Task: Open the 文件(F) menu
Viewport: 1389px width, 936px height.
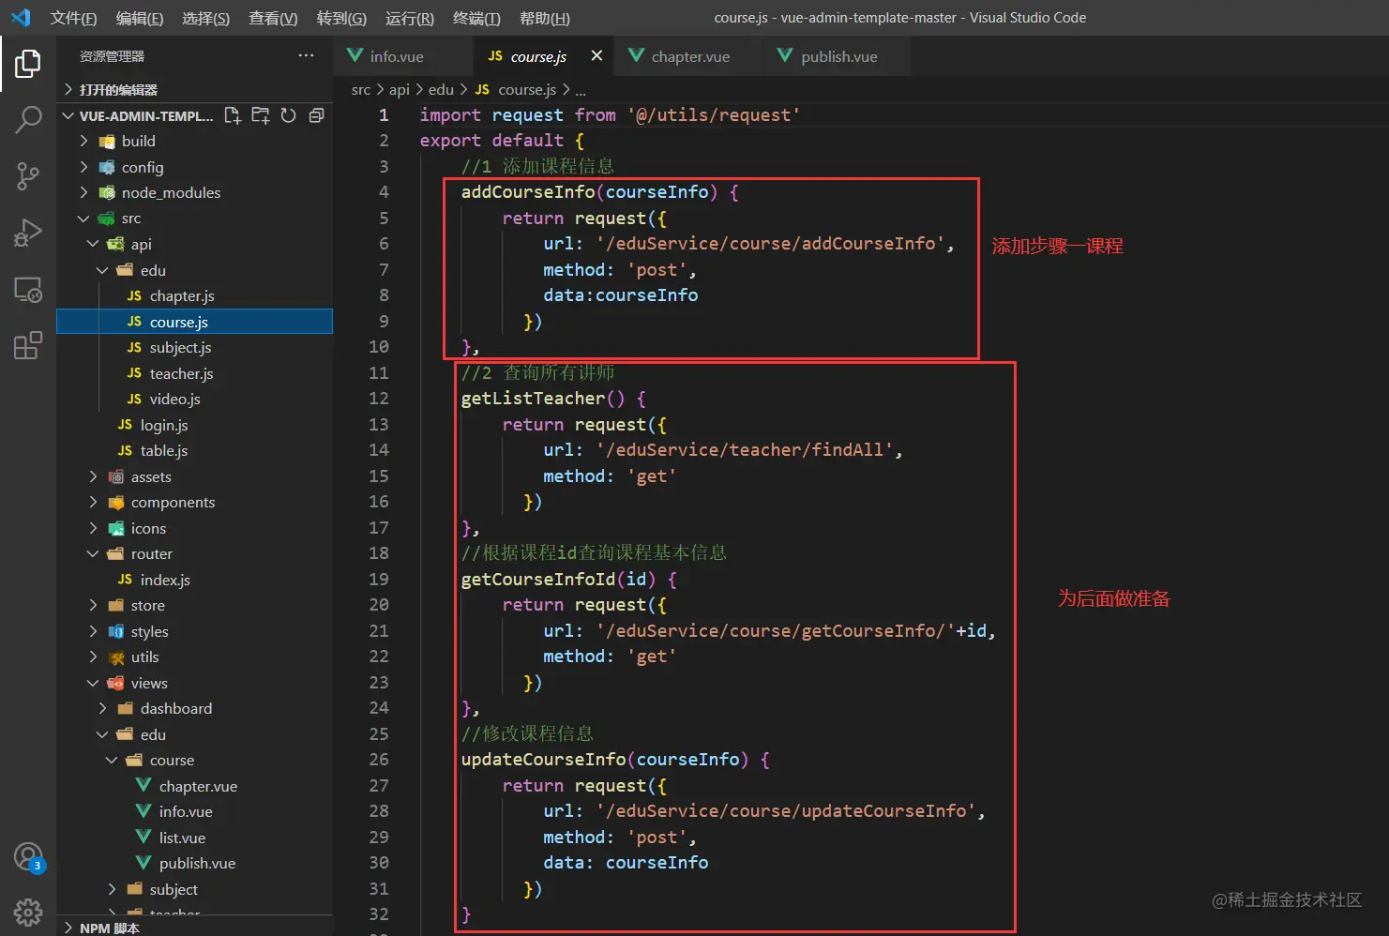Action: [74, 18]
